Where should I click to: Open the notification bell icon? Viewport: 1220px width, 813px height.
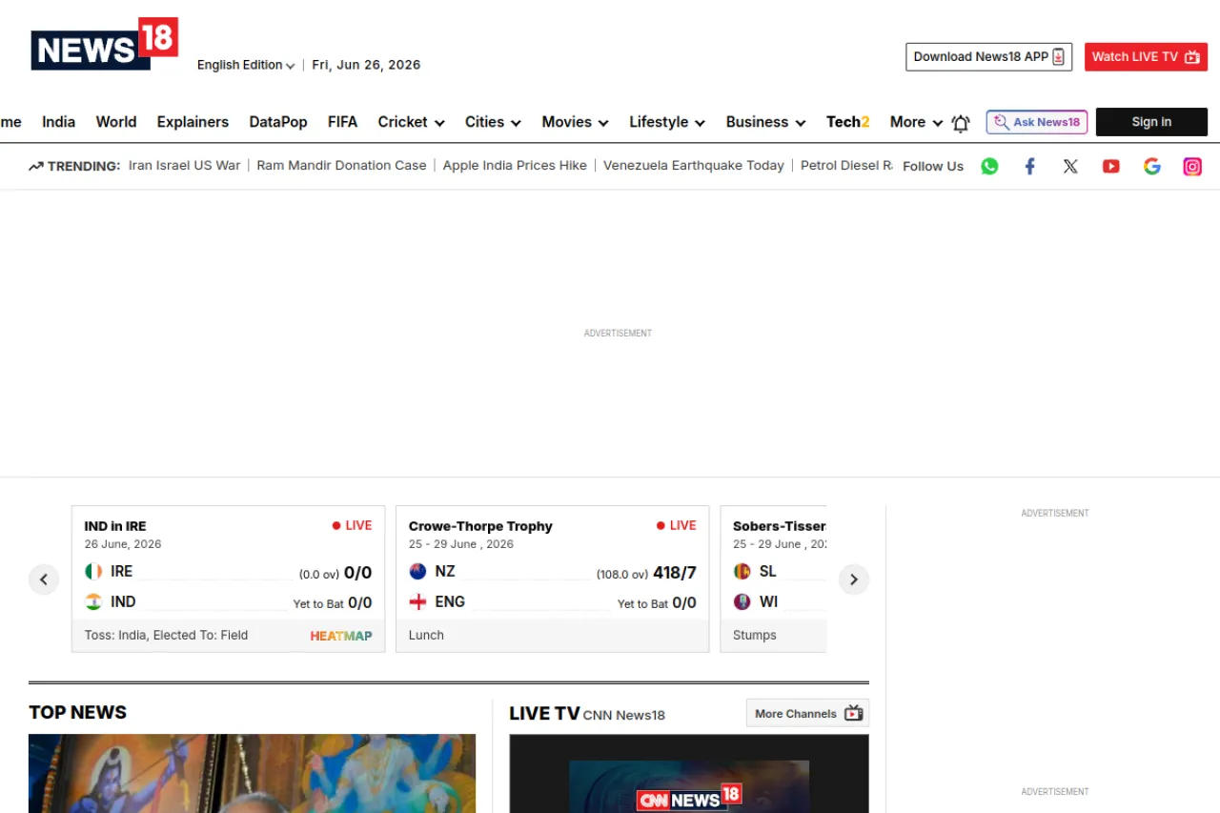coord(961,123)
